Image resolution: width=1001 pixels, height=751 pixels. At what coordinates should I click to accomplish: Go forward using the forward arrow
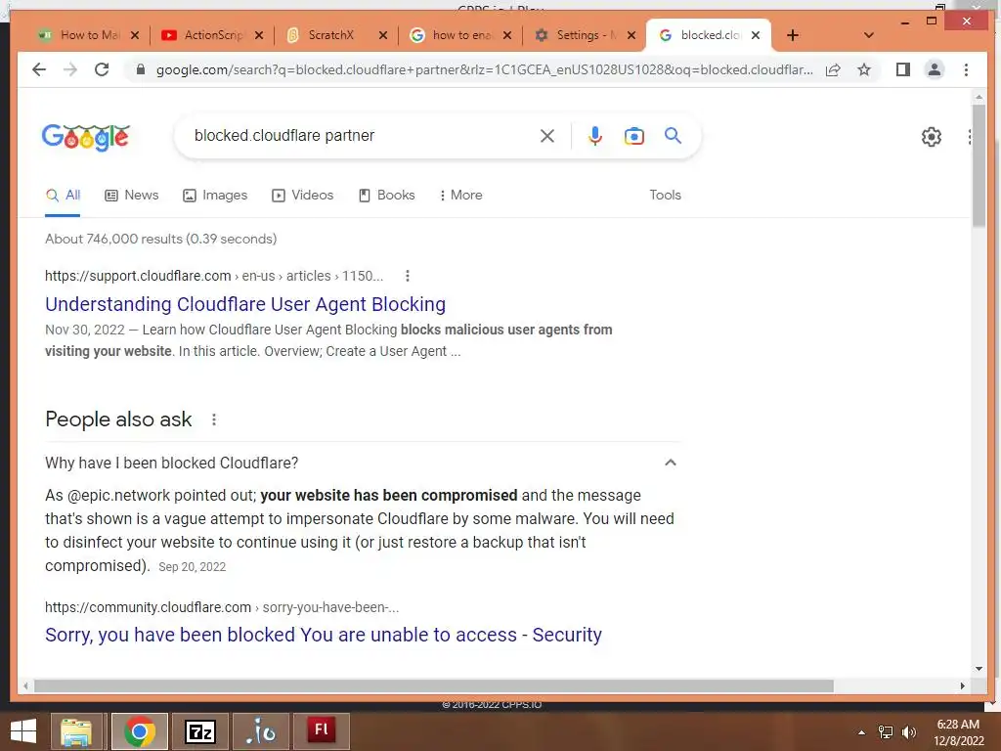coord(70,69)
